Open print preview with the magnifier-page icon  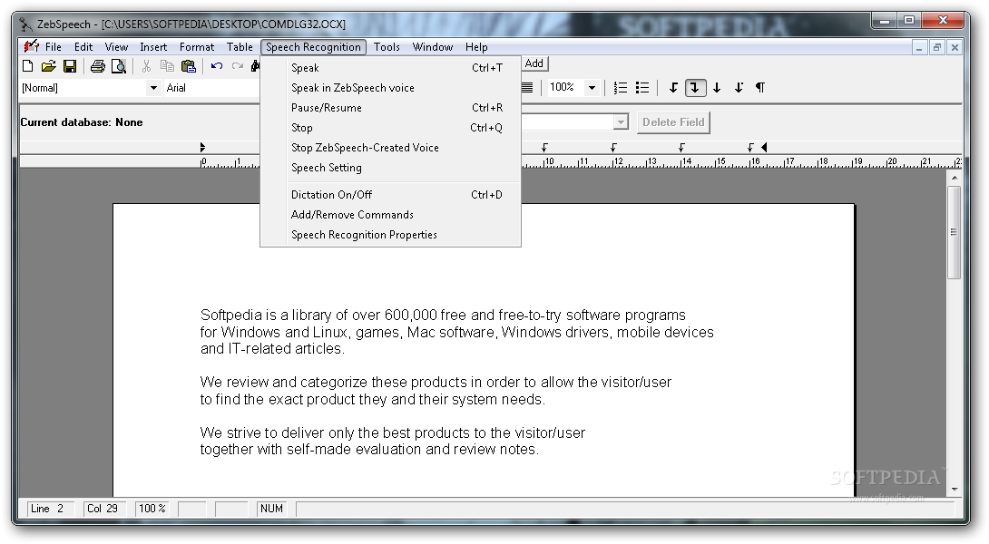[x=119, y=66]
